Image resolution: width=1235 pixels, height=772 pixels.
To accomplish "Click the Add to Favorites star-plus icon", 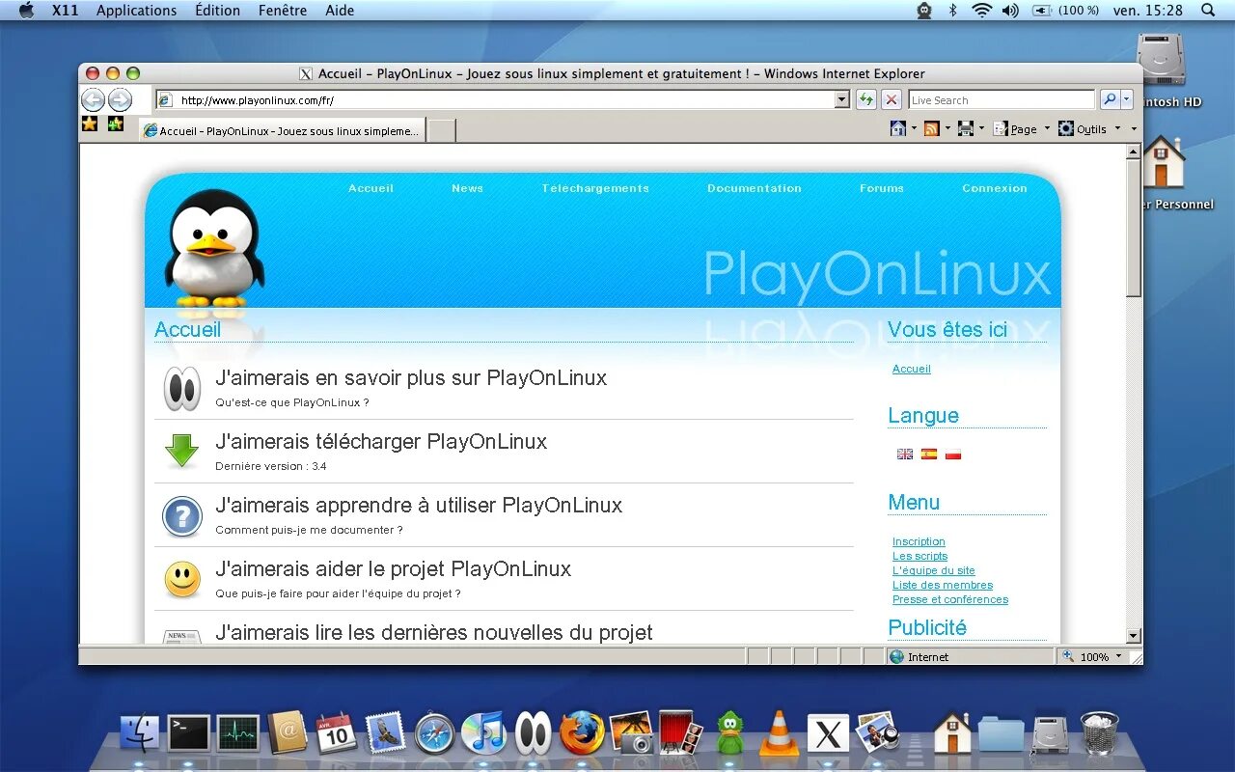I will 116,124.
